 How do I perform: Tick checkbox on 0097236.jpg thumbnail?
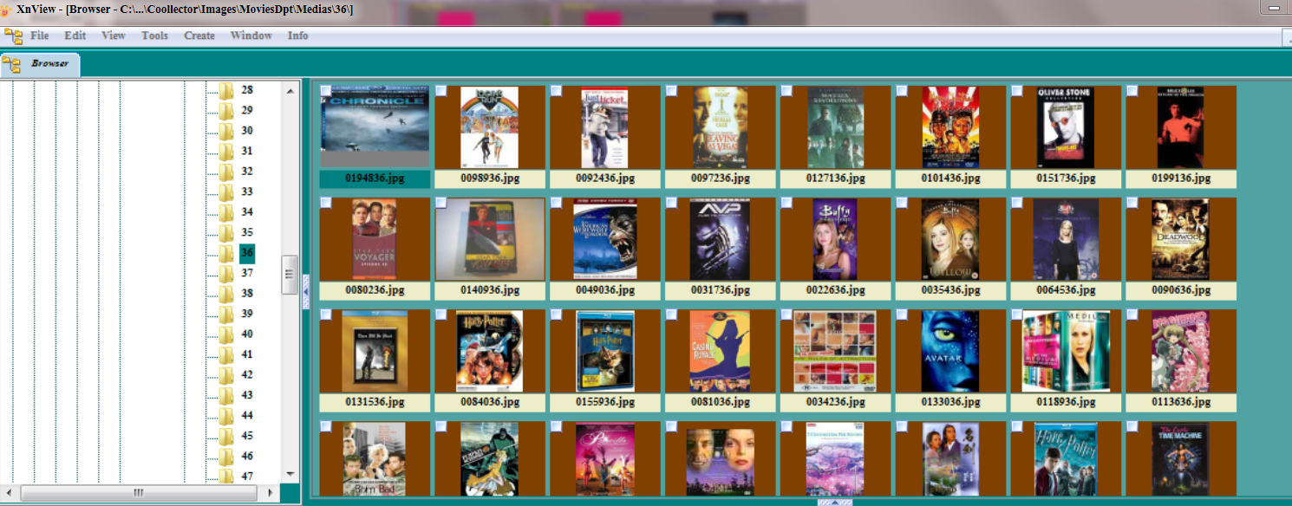pos(671,90)
